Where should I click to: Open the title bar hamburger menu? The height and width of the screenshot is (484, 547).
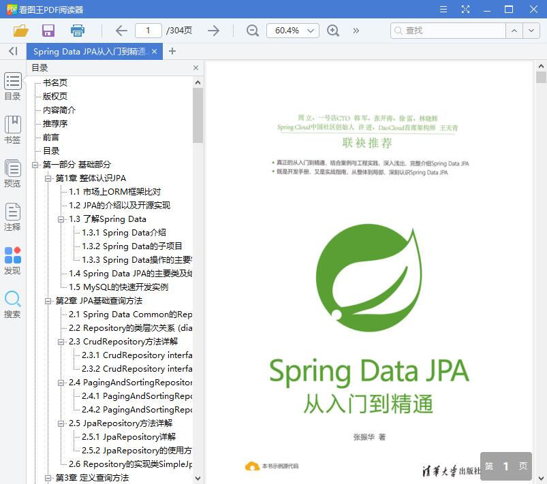point(443,9)
